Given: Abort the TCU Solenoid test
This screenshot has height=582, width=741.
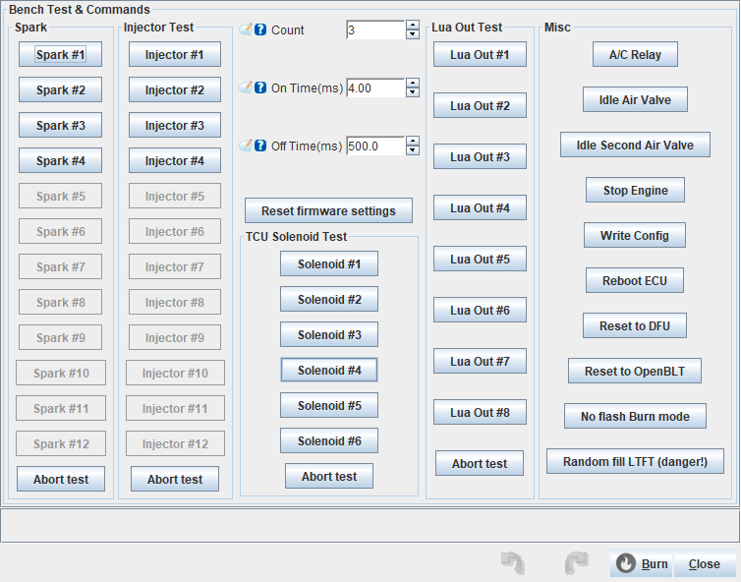Looking at the screenshot, I should pos(329,476).
